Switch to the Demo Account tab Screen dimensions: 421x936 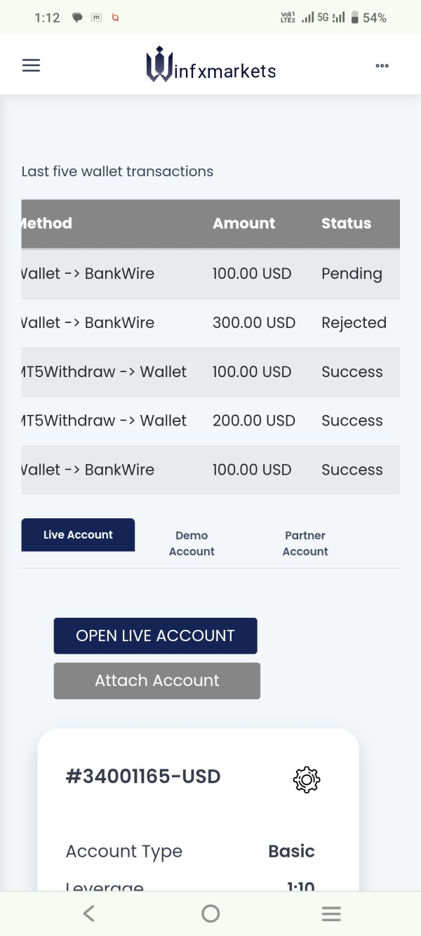tap(192, 543)
